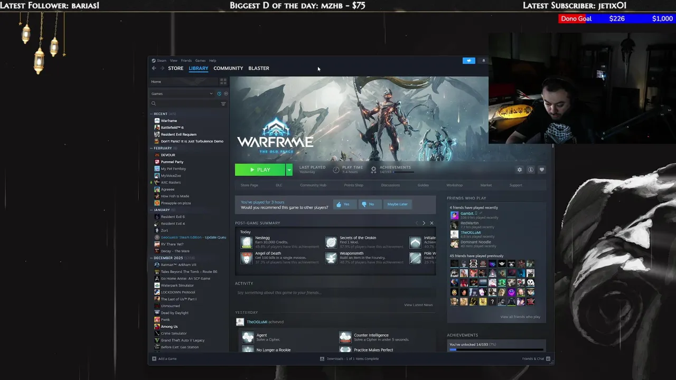Viewport: 676px width, 380px height.
Task: Add Warframe to favorites with heart icon
Action: coord(541,170)
